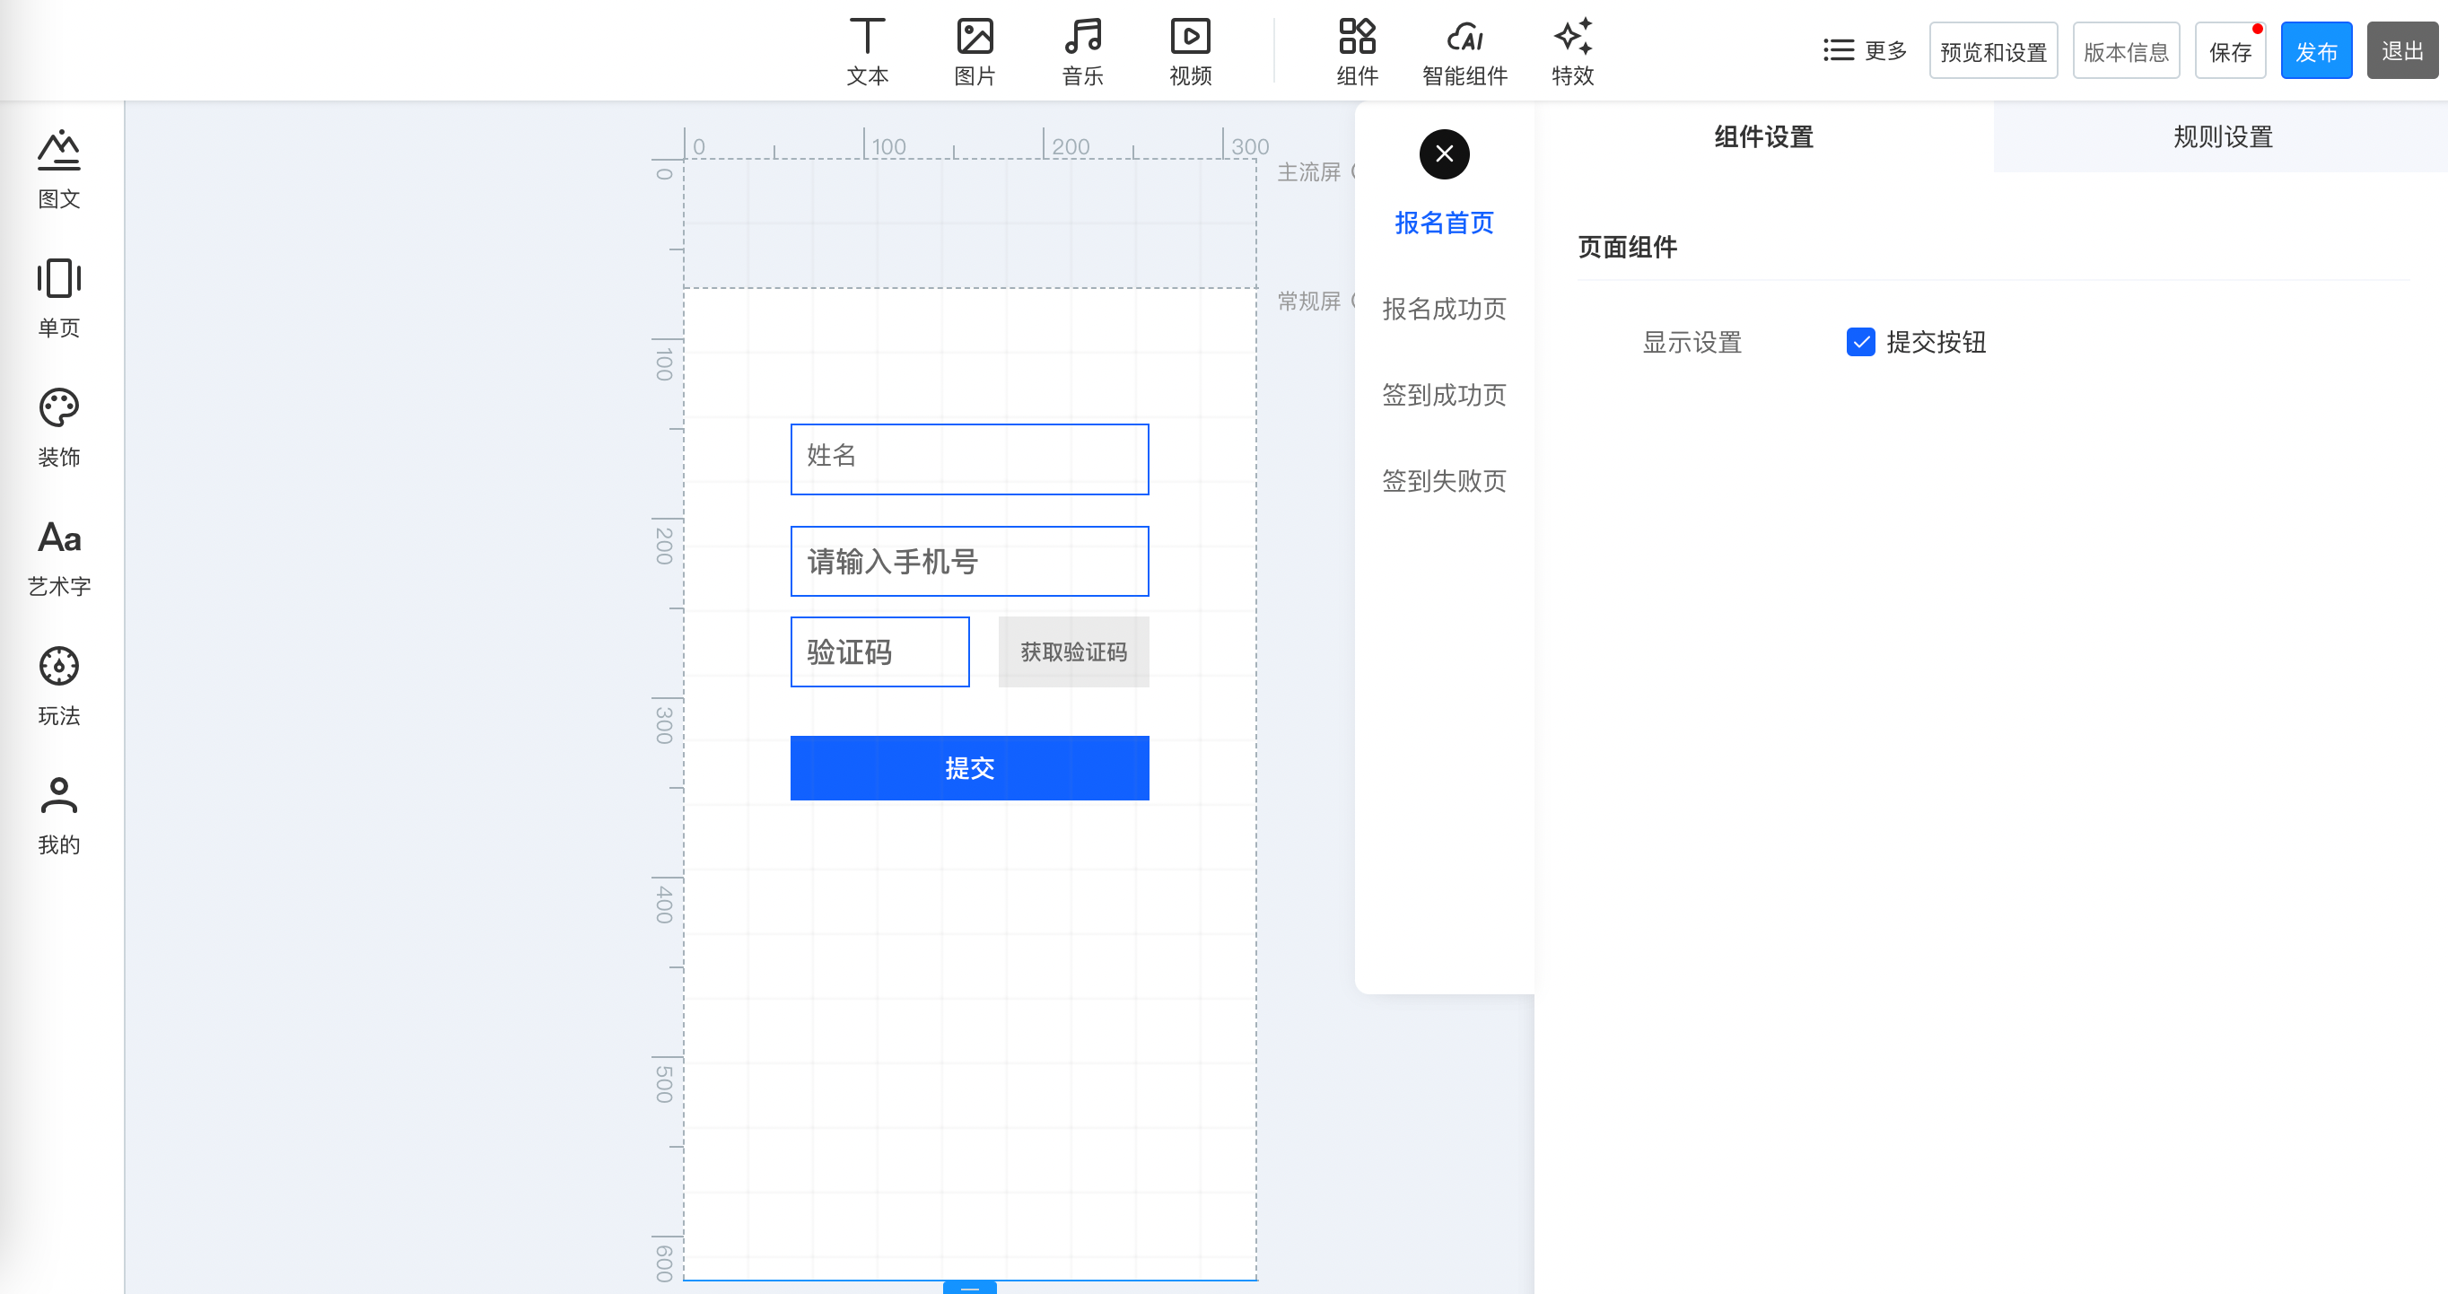Add 音乐 music from the toolbar
This screenshot has width=2448, height=1294.
tap(1082, 51)
